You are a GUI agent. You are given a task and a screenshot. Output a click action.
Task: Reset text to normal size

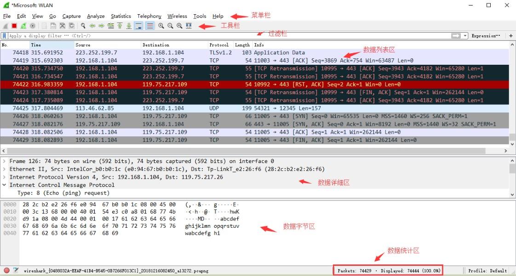pyautogui.click(x=179, y=26)
